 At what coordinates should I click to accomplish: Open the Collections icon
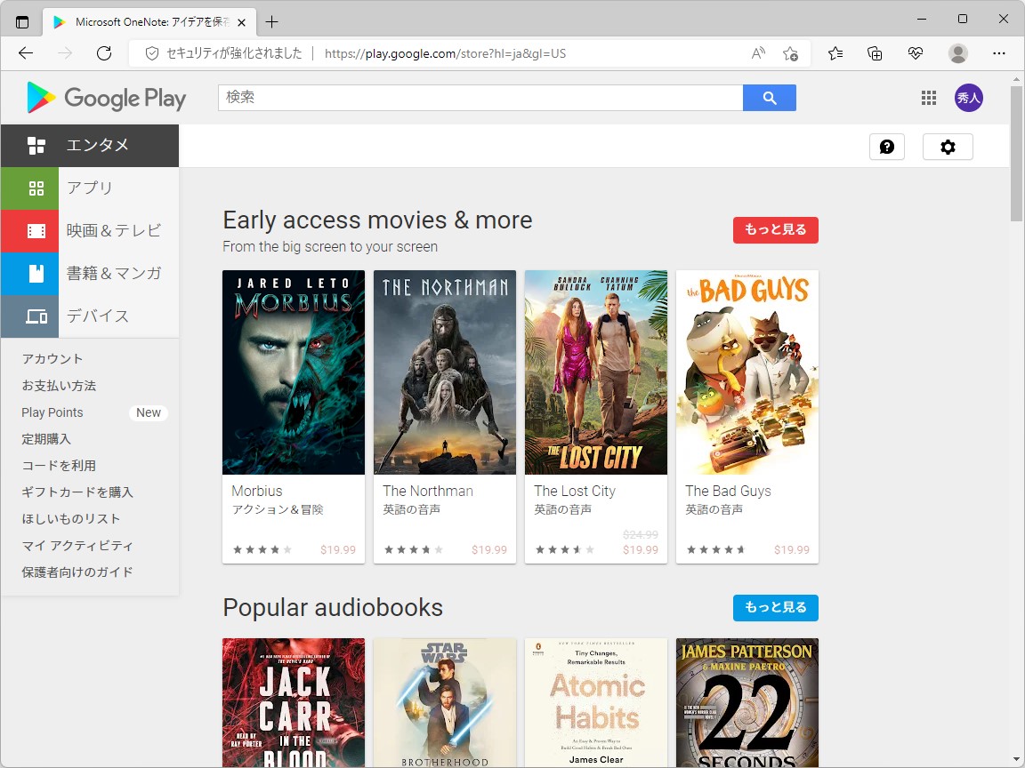(875, 53)
